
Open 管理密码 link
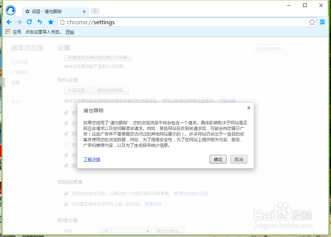pyautogui.click(x=153, y=204)
